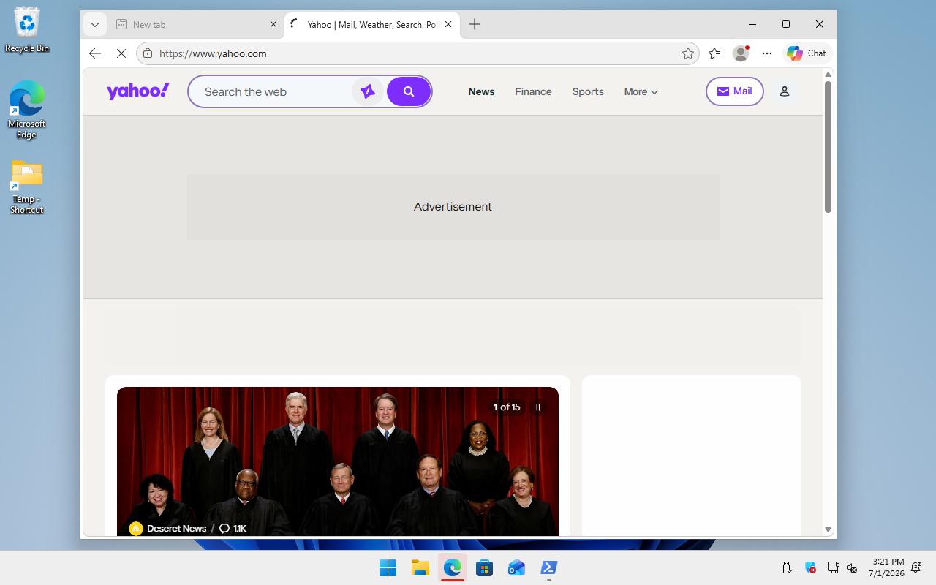
Task: Open the News section
Action: pyautogui.click(x=481, y=91)
